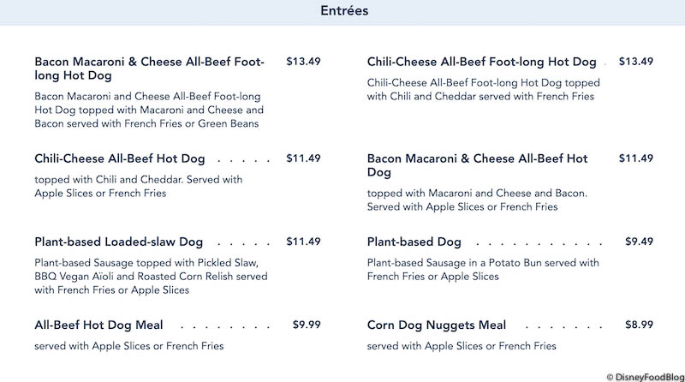
Task: Pick the Corn Dog Nuggets Meal title
Action: [436, 325]
